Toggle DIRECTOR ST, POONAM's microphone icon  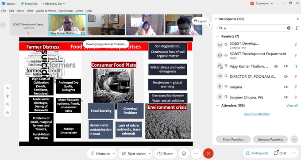click(x=296, y=76)
